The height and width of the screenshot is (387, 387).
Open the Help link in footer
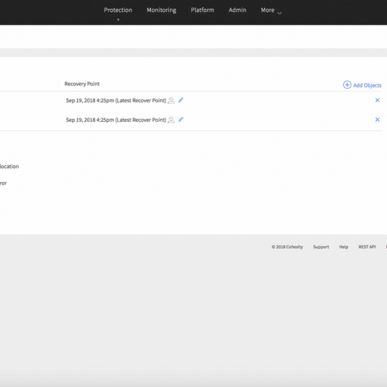click(x=343, y=247)
